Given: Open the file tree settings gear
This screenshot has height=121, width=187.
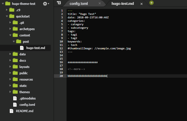Looking at the screenshot, I should [x=46, y=4].
